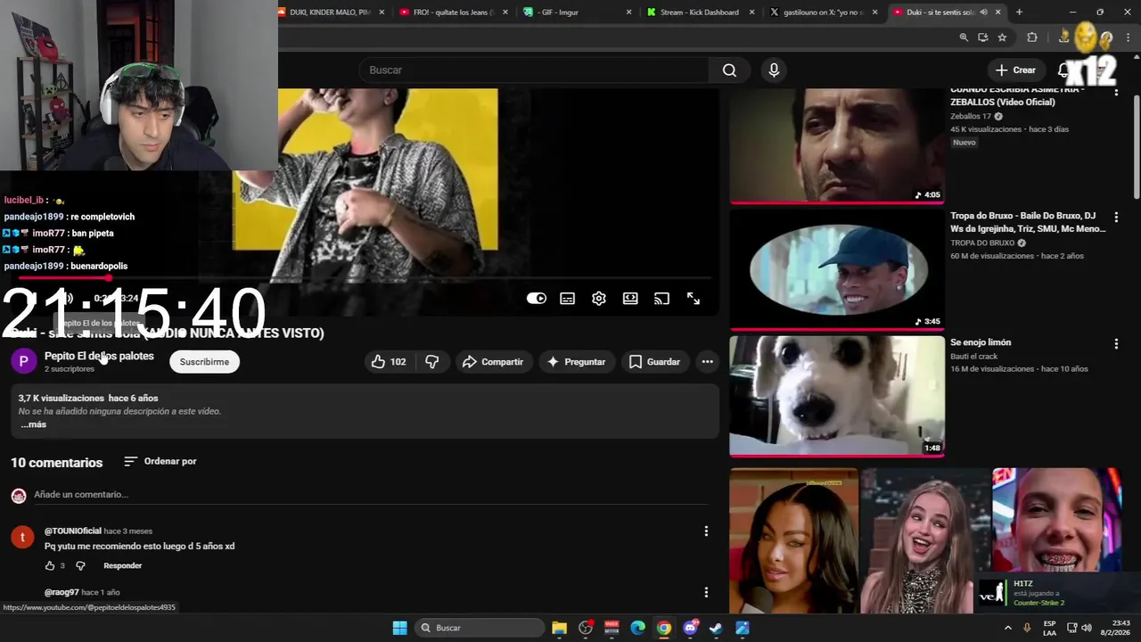This screenshot has width=1141, height=642.
Task: Open Se enojo limón dog thumbnail
Action: tap(837, 396)
